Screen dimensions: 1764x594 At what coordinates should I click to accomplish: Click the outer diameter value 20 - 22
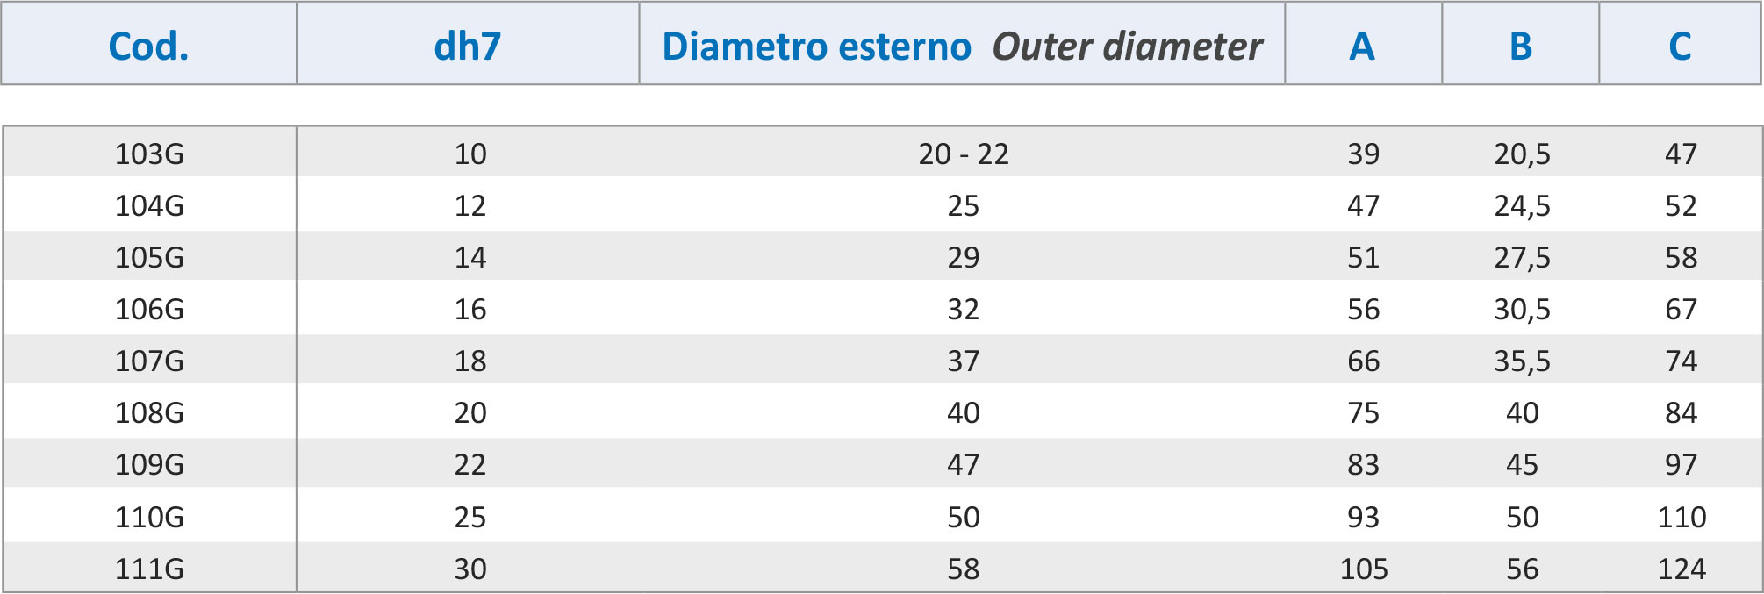point(964,154)
